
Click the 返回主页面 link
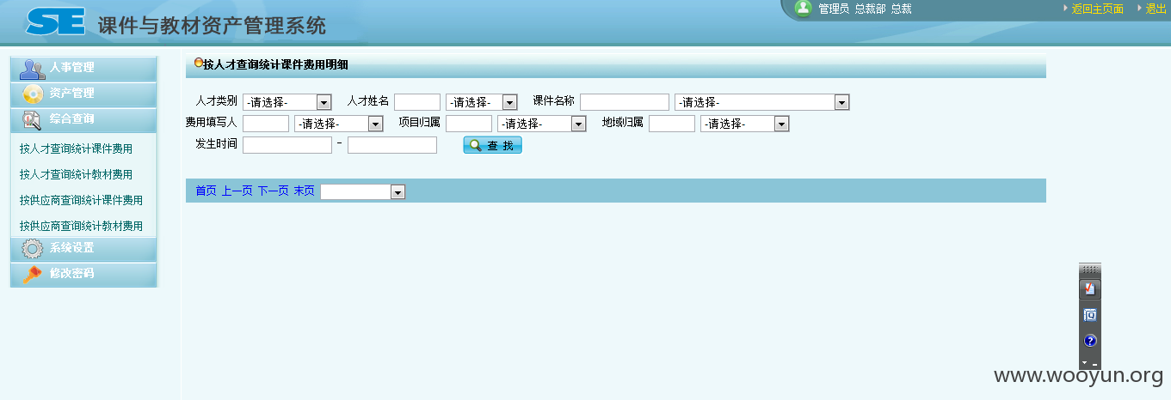pyautogui.click(x=1097, y=9)
